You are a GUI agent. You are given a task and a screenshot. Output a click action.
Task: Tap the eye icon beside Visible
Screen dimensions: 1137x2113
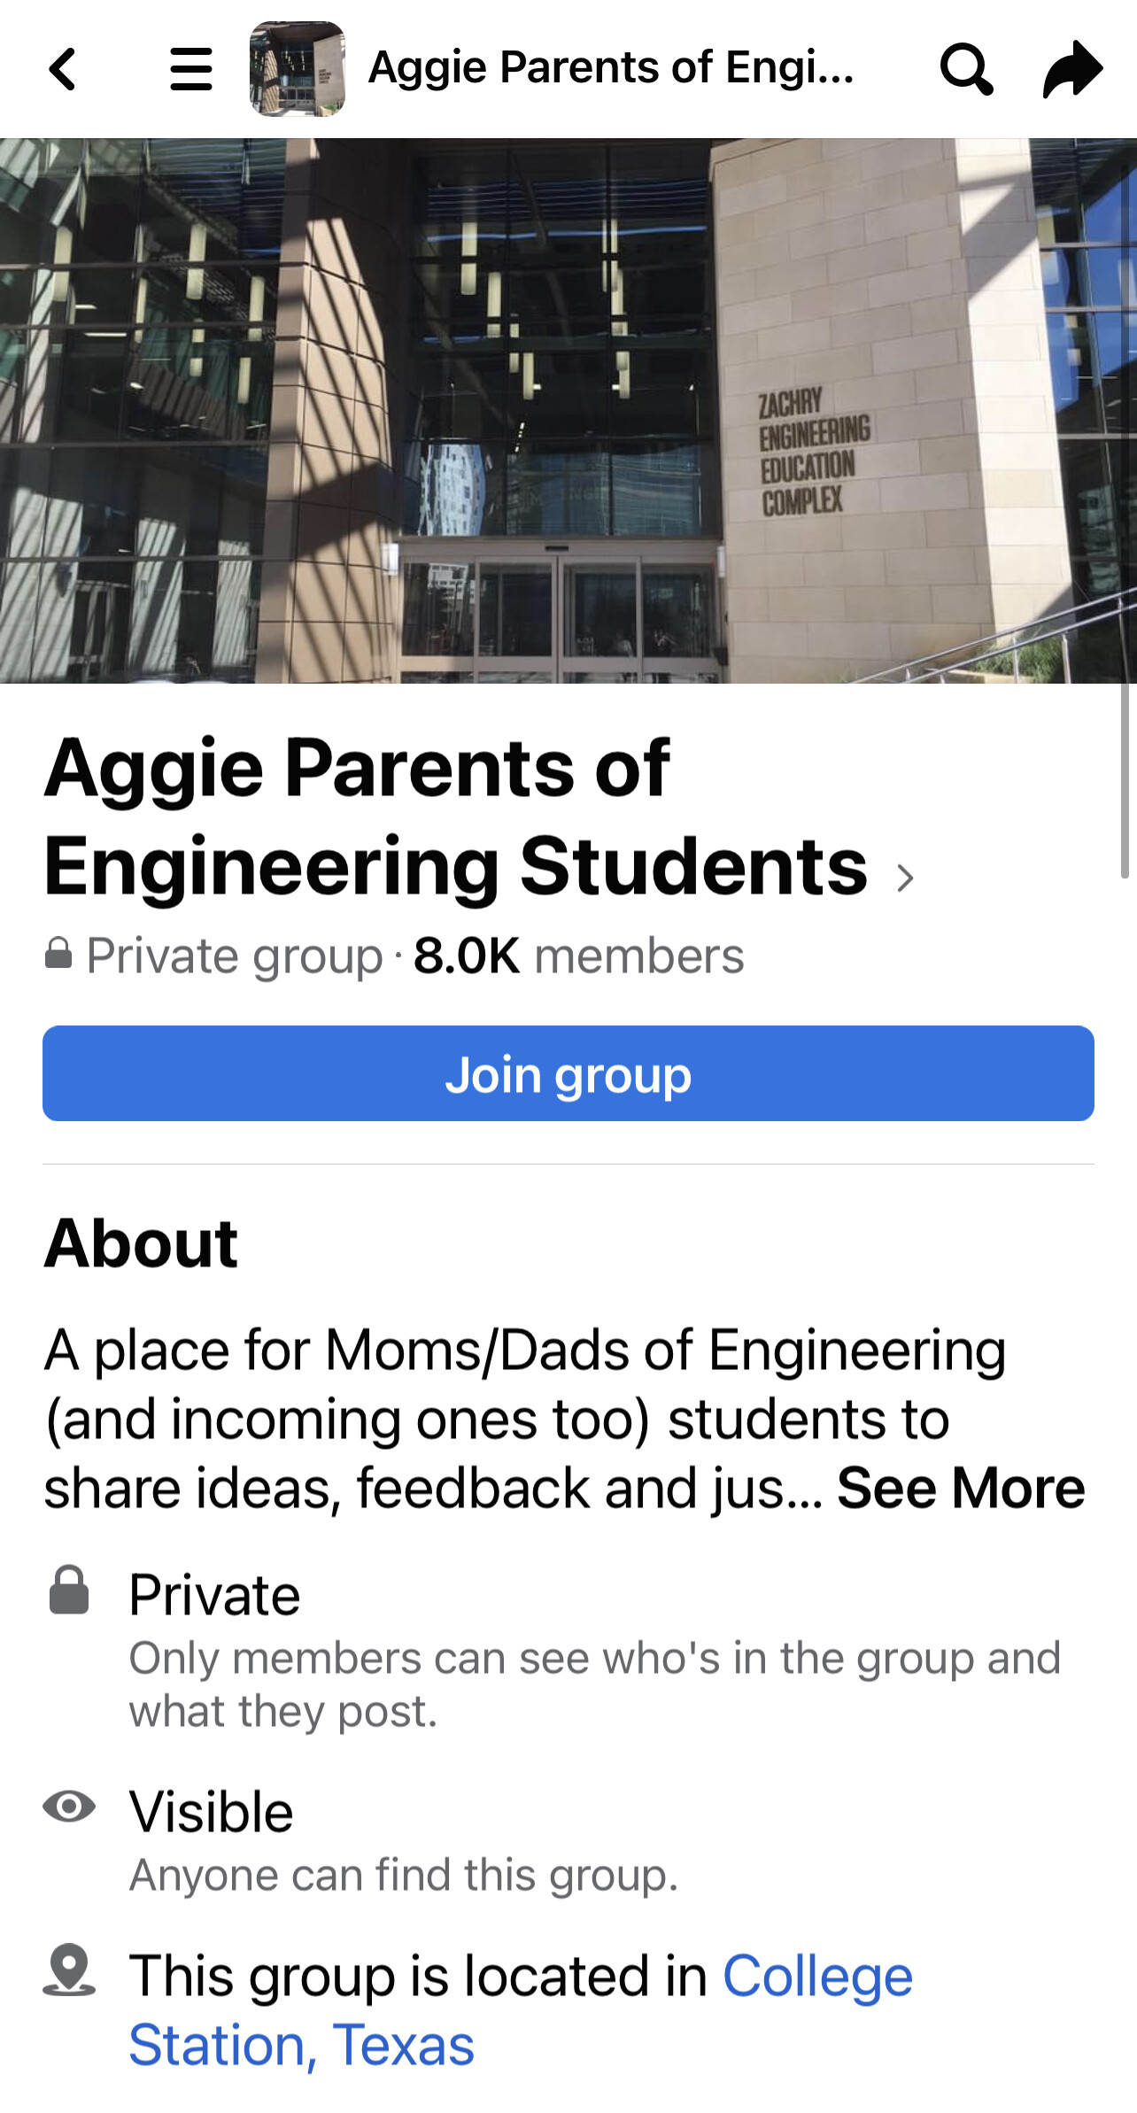[69, 1806]
